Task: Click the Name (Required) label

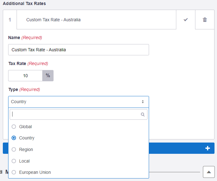Action: (x=25, y=38)
